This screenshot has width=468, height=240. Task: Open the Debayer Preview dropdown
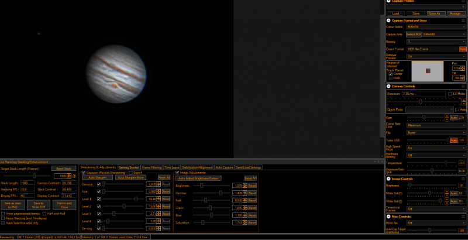(436, 56)
